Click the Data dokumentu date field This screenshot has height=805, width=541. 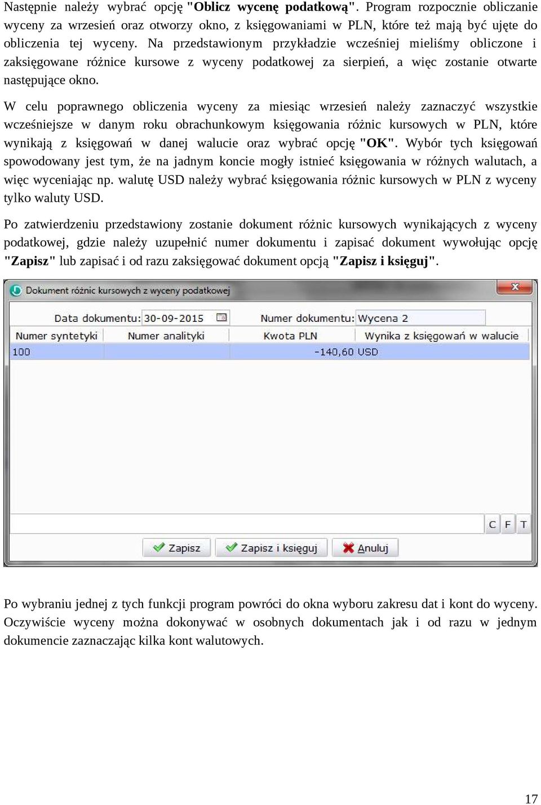point(185,318)
